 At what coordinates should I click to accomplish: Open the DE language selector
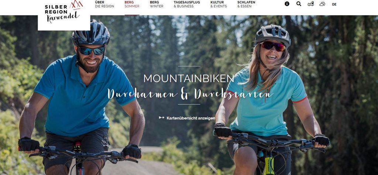(334, 4)
